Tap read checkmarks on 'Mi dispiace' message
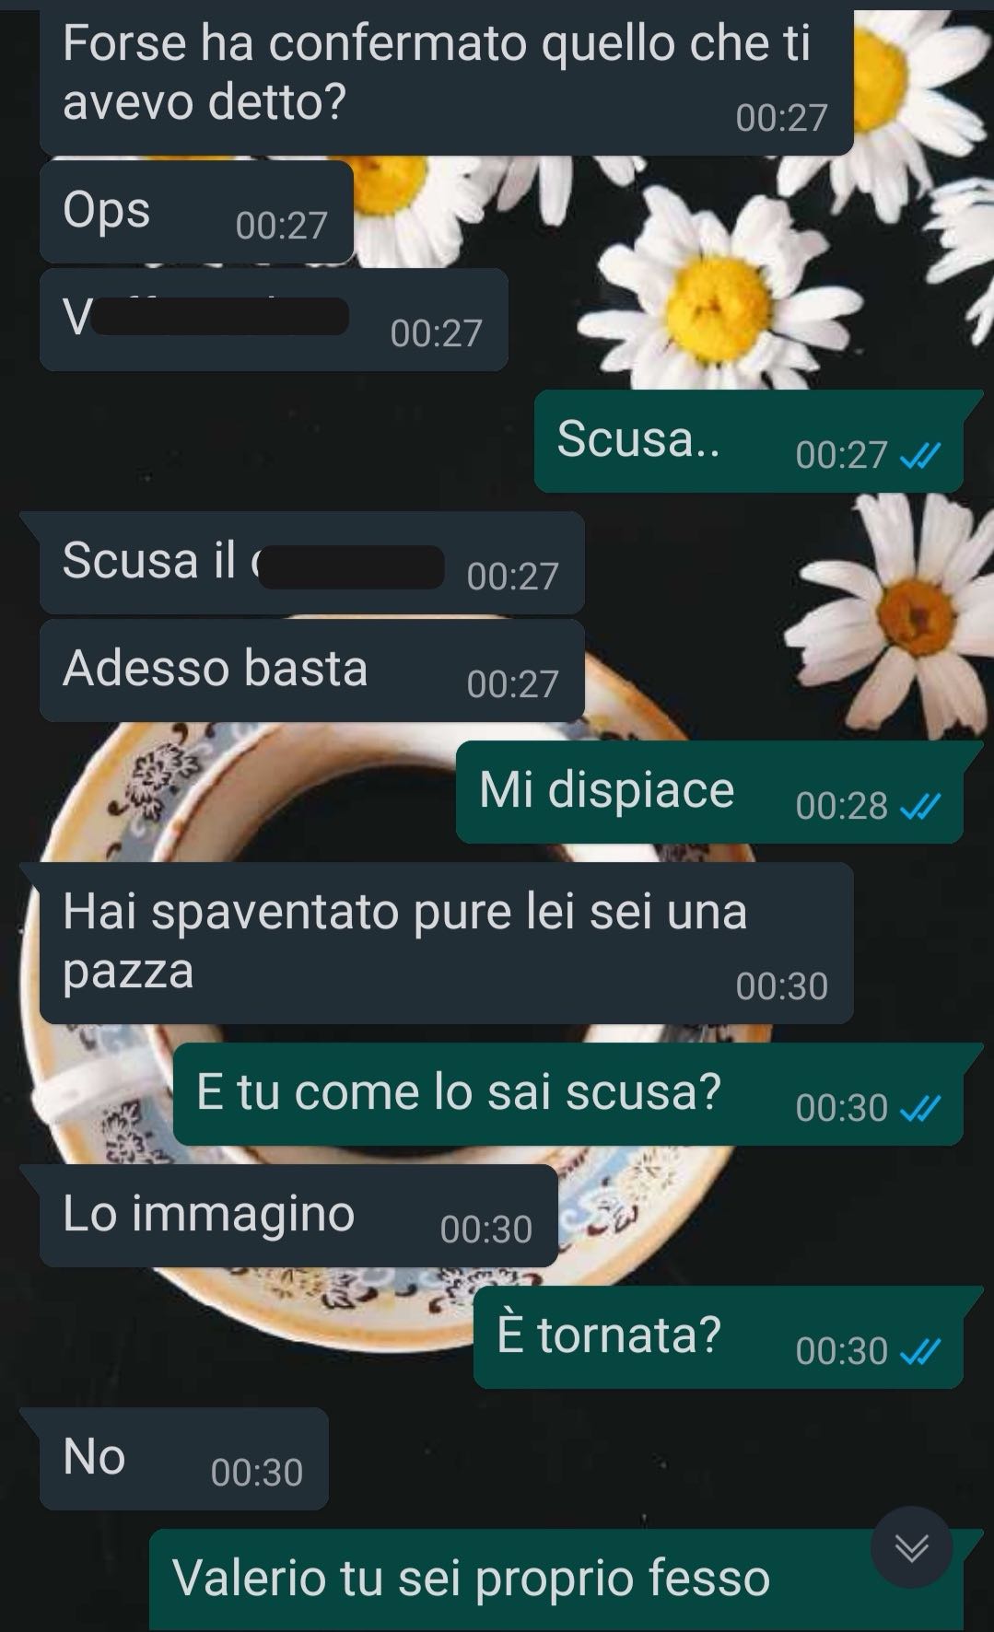994x1632 pixels. (x=919, y=807)
